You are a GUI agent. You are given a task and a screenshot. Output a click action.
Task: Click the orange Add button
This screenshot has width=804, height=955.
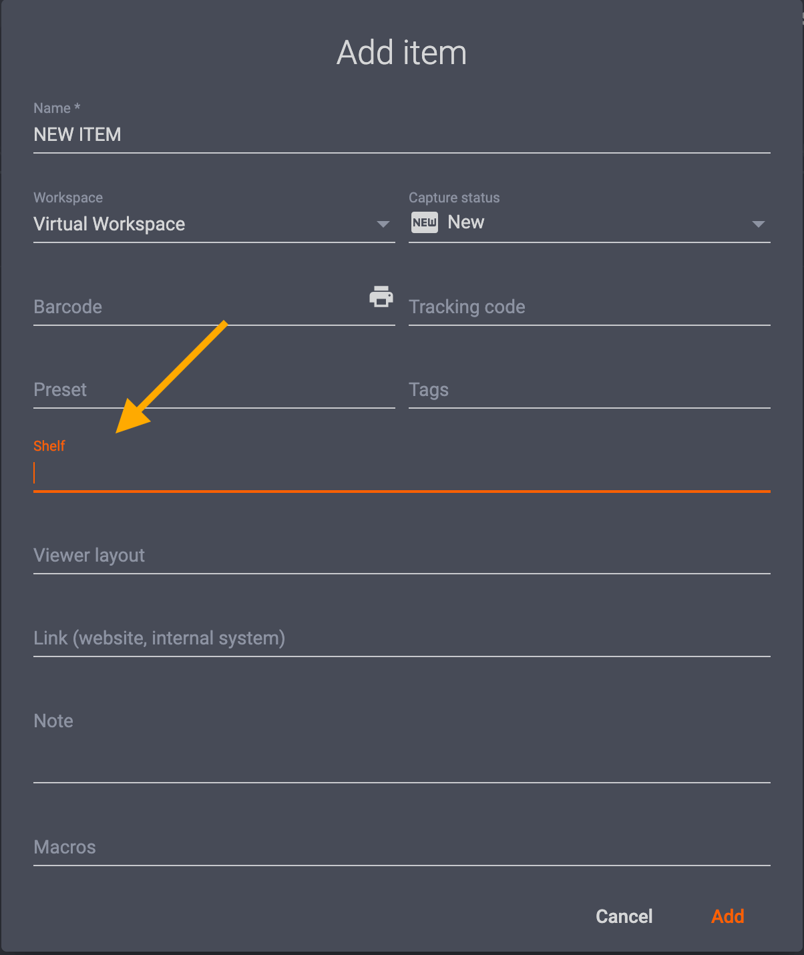tap(727, 916)
